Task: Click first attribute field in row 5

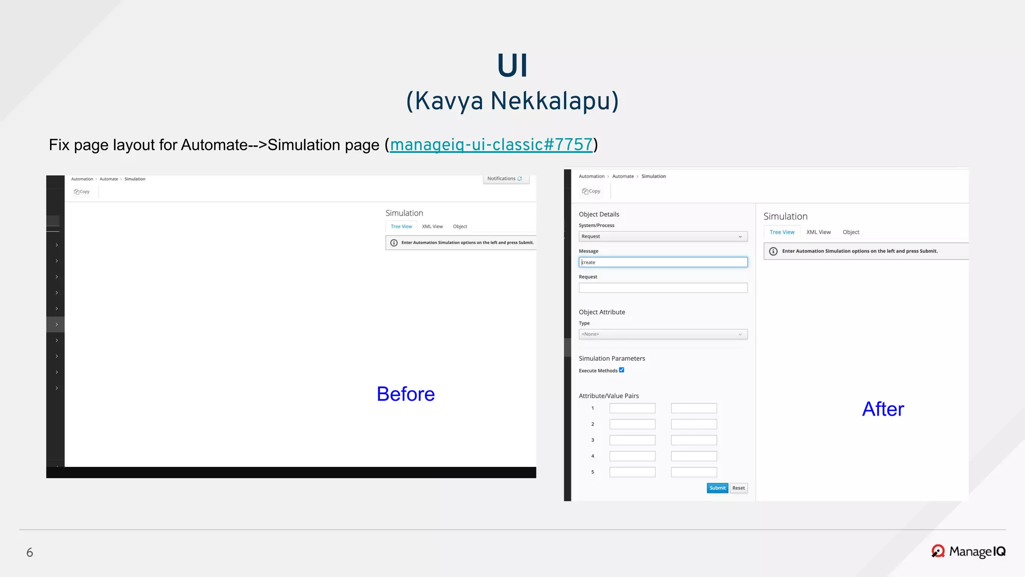Action: (x=633, y=472)
